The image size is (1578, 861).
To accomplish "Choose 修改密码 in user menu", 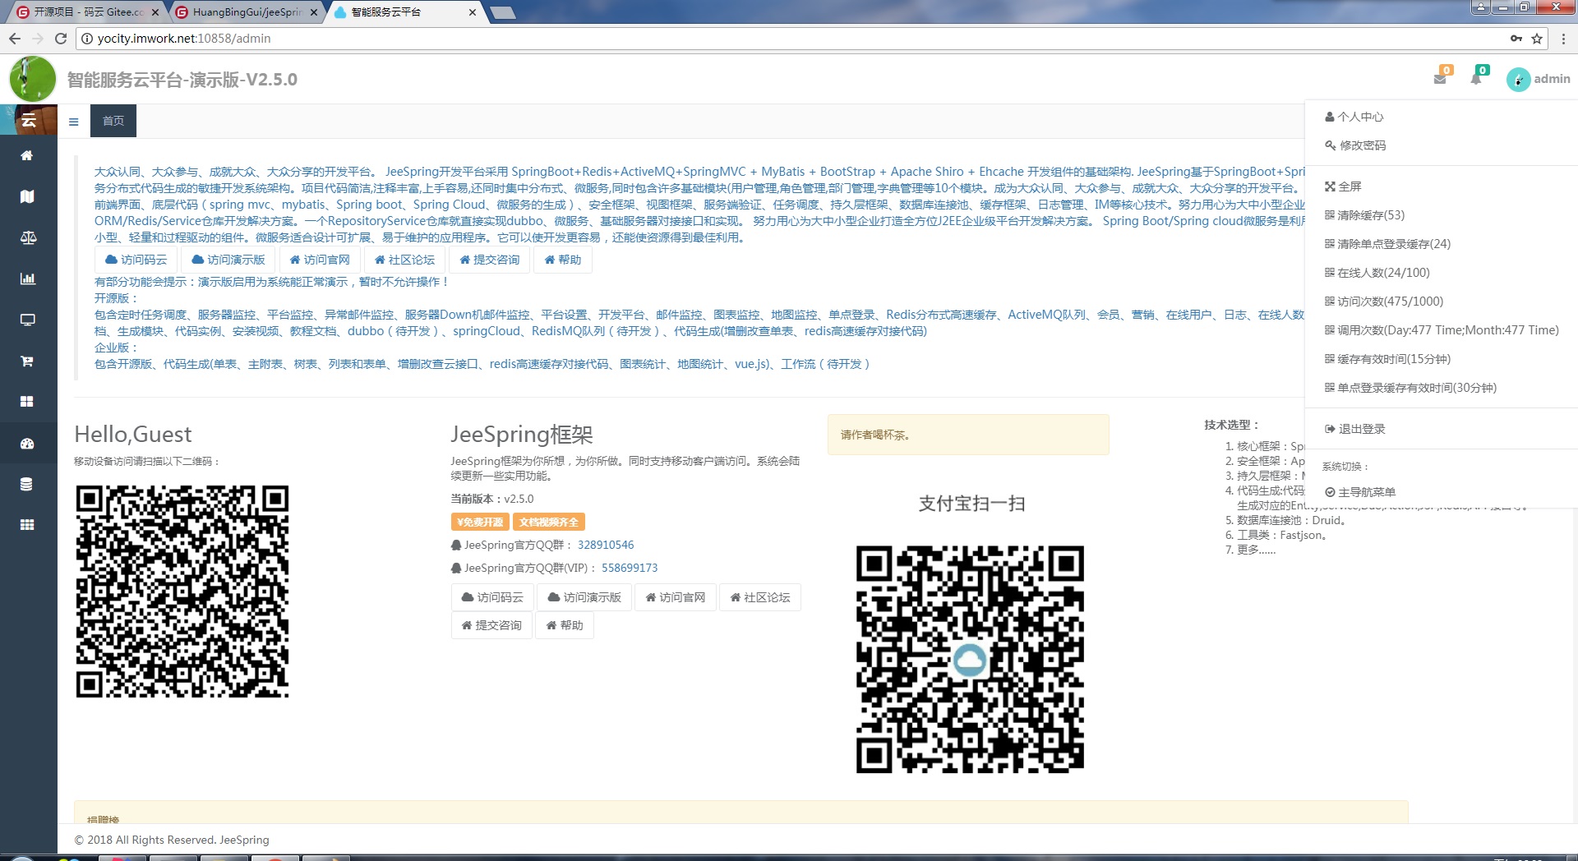I will (x=1355, y=145).
